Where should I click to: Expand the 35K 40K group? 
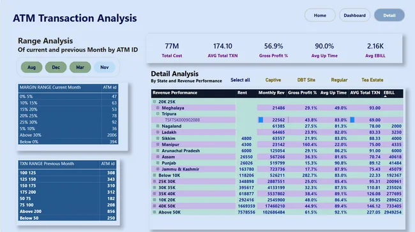[155, 194]
